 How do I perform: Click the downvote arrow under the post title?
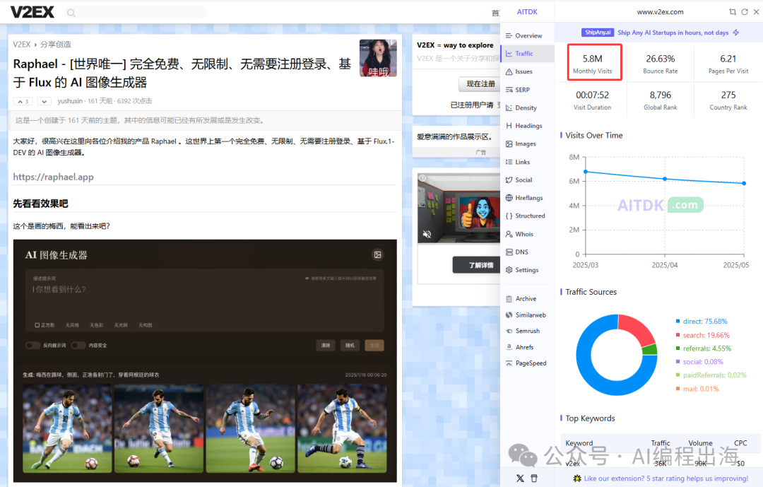tap(44, 101)
